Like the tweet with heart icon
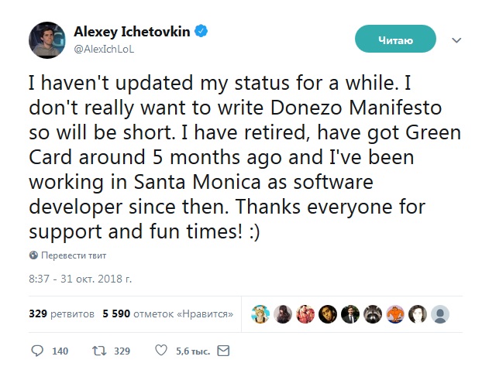This screenshot has width=489, height=370. pyautogui.click(x=161, y=351)
